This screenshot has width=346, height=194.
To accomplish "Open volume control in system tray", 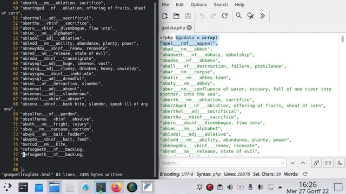I will (x=230, y=187).
